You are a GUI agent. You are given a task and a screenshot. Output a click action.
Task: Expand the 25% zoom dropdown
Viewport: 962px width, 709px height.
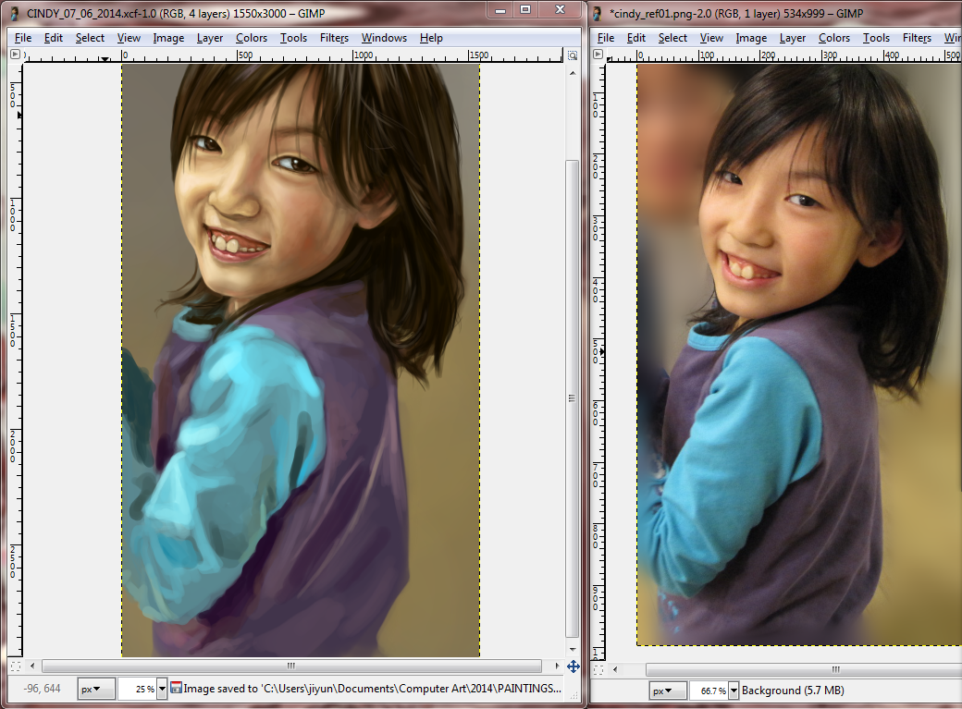162,689
